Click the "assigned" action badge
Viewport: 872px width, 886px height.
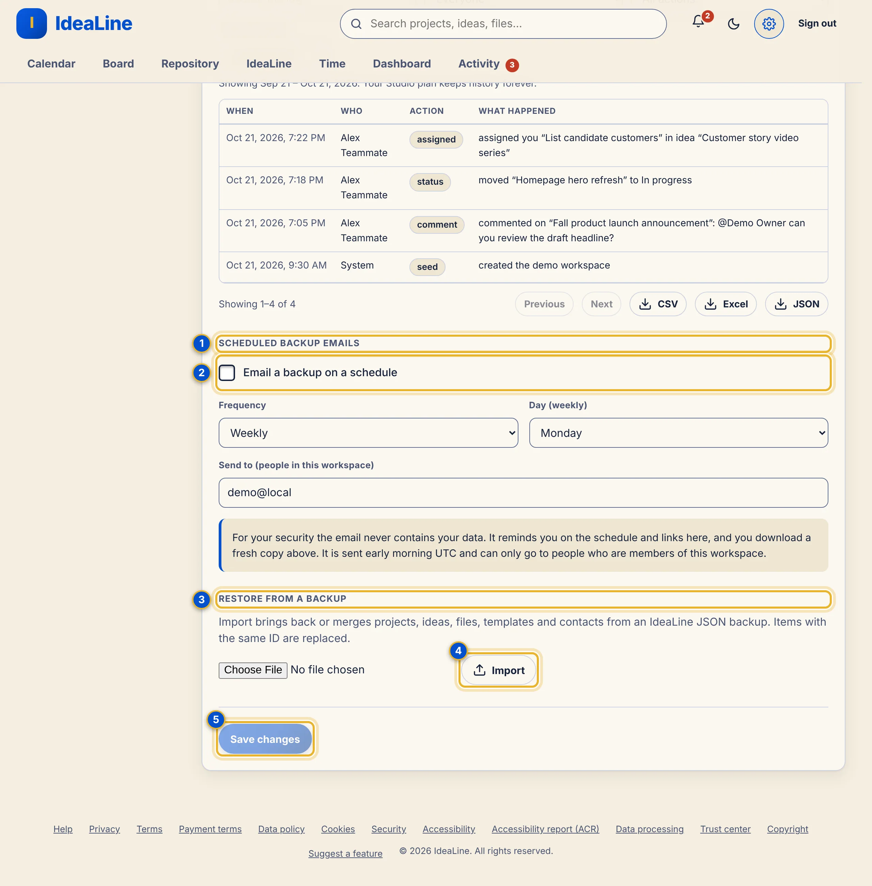[x=436, y=139]
